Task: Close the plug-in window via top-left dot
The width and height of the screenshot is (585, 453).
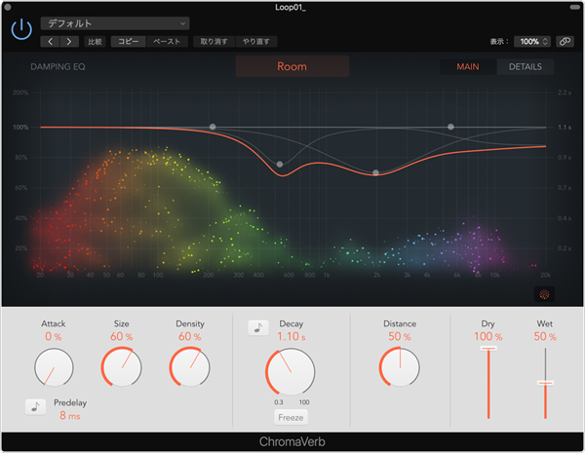Action: 8,7
